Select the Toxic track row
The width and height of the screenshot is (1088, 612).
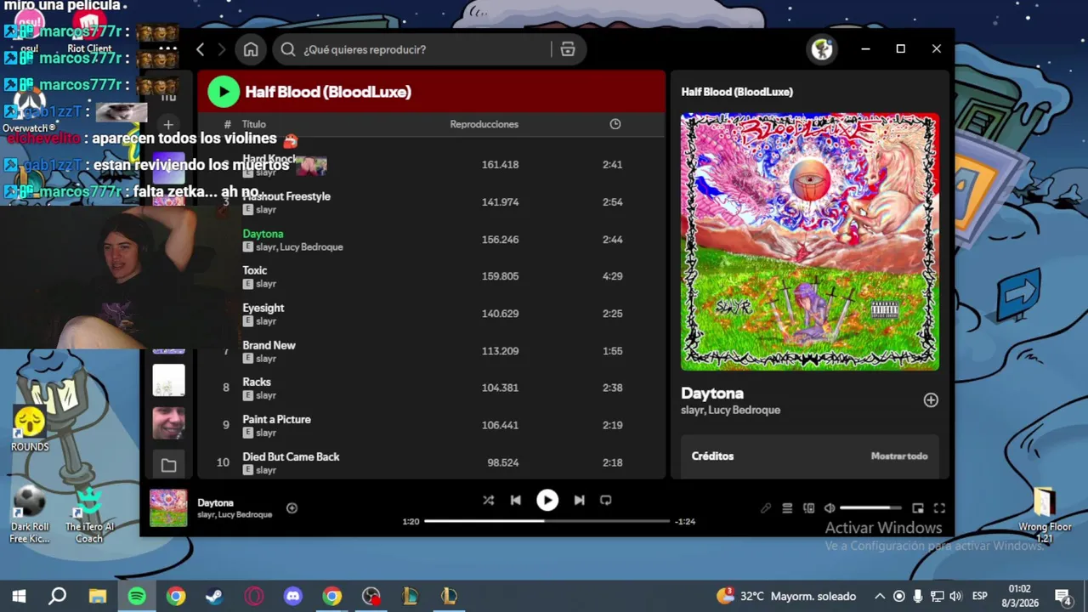pyautogui.click(x=431, y=276)
